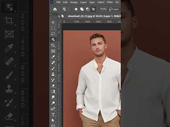Image resolution: width=170 pixels, height=127 pixels.
Task: Enable Add to Selection mode
Action: point(82,9)
